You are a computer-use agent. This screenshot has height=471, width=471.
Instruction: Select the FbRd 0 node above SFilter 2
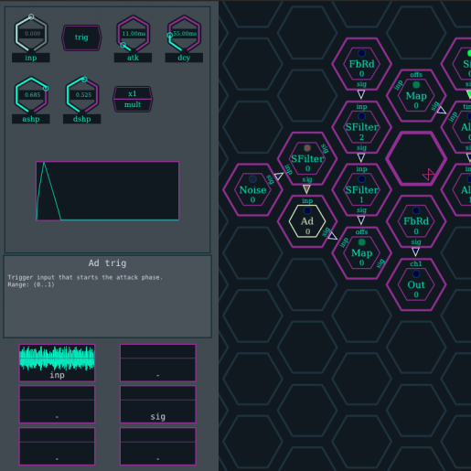[361, 64]
